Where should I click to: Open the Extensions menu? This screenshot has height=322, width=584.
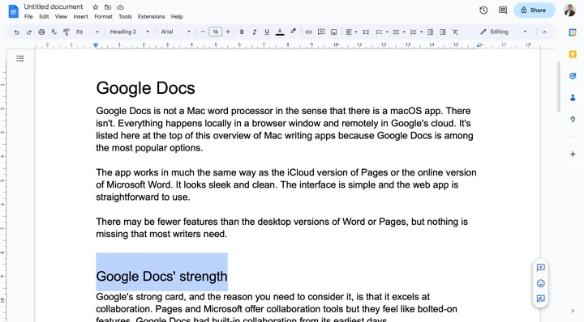[151, 17]
